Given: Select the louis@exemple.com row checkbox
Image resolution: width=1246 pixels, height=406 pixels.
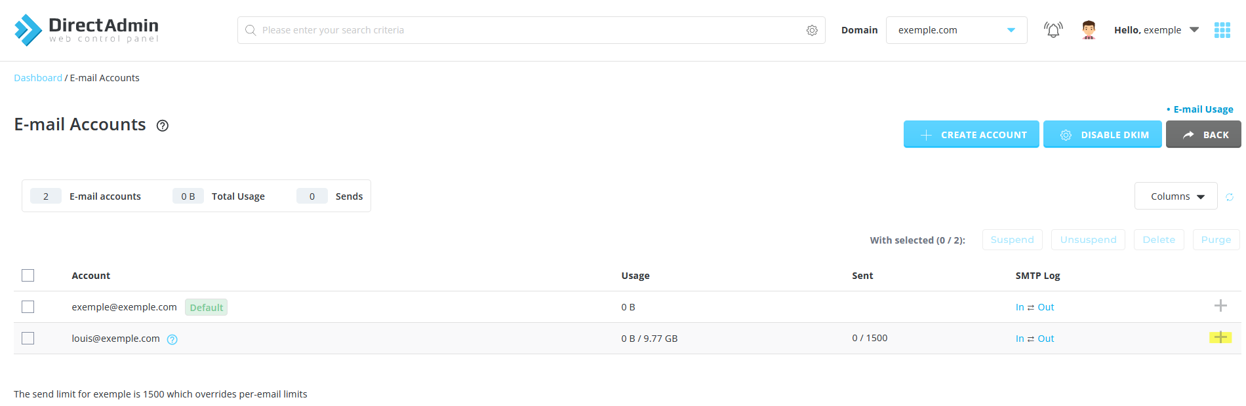Looking at the screenshot, I should [x=28, y=339].
